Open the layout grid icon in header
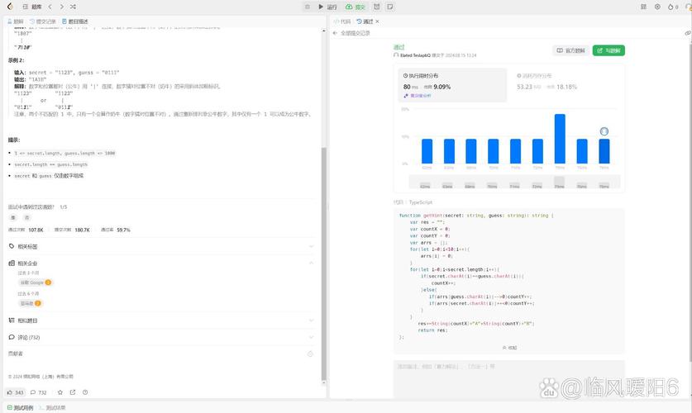The width and height of the screenshot is (692, 413). [643, 7]
